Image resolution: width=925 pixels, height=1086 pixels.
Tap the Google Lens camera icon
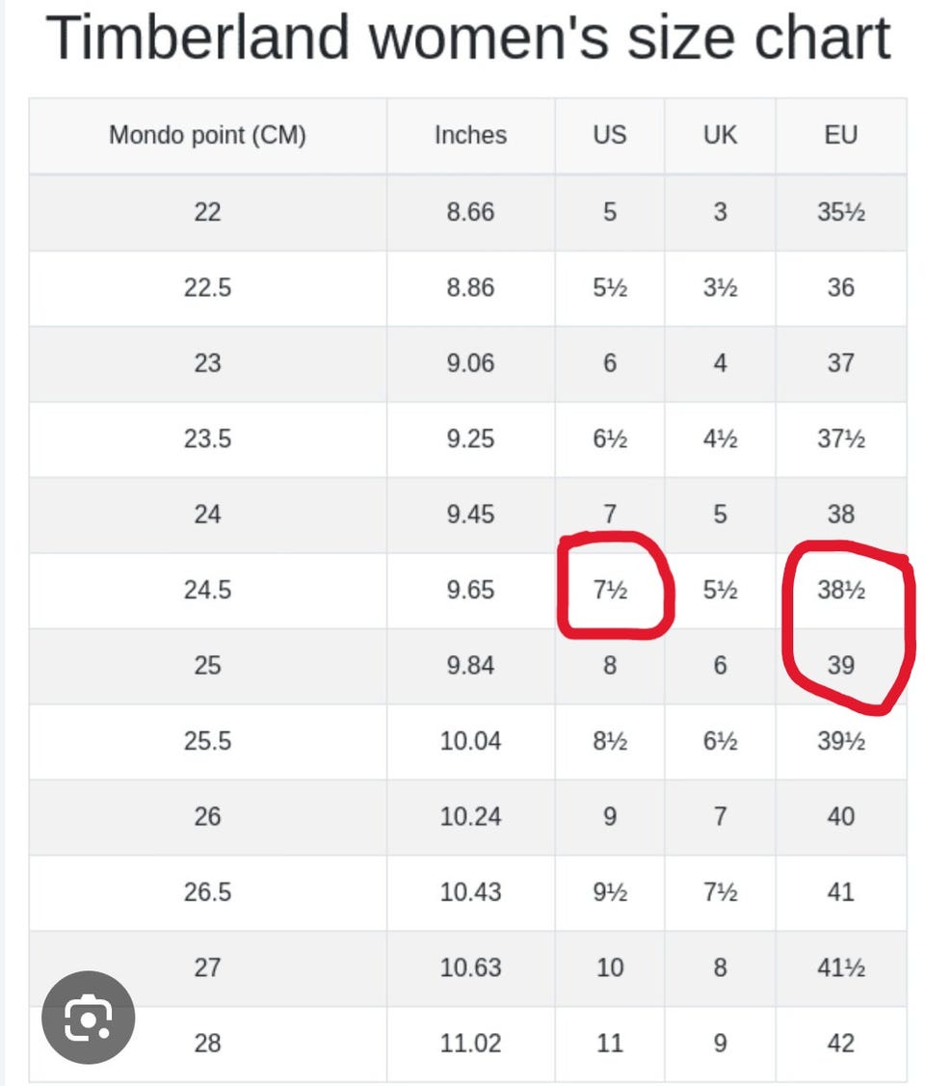tap(88, 1017)
